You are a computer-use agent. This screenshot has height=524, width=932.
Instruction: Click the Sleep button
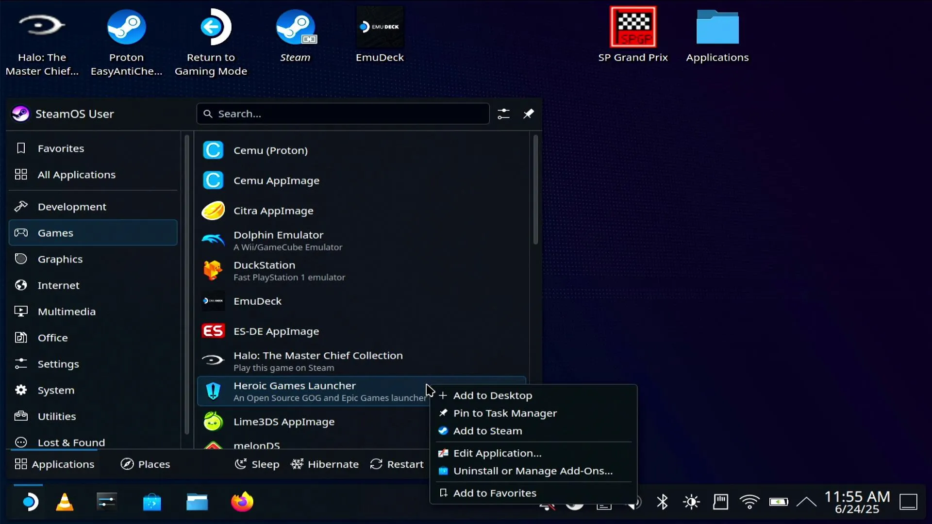tap(257, 464)
